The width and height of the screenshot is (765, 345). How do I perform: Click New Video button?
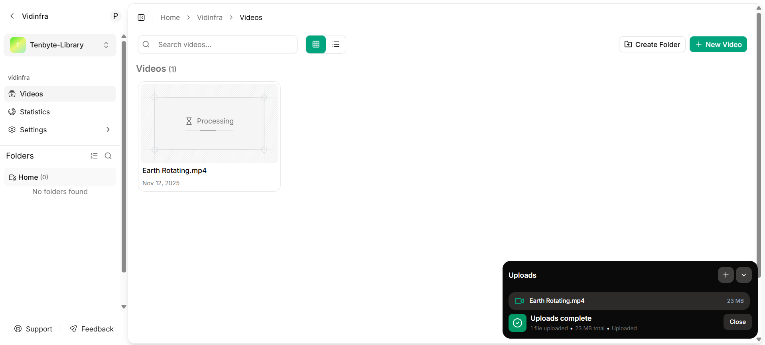(718, 44)
